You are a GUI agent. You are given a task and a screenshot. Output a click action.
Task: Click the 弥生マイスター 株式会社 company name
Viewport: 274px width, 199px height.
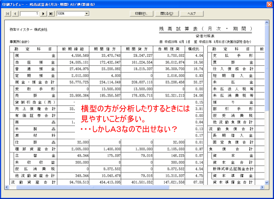[29, 29]
